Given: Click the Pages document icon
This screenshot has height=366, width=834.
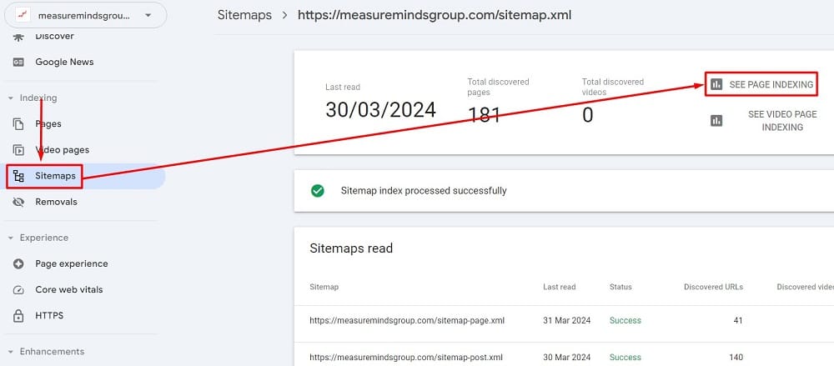Looking at the screenshot, I should 18,124.
